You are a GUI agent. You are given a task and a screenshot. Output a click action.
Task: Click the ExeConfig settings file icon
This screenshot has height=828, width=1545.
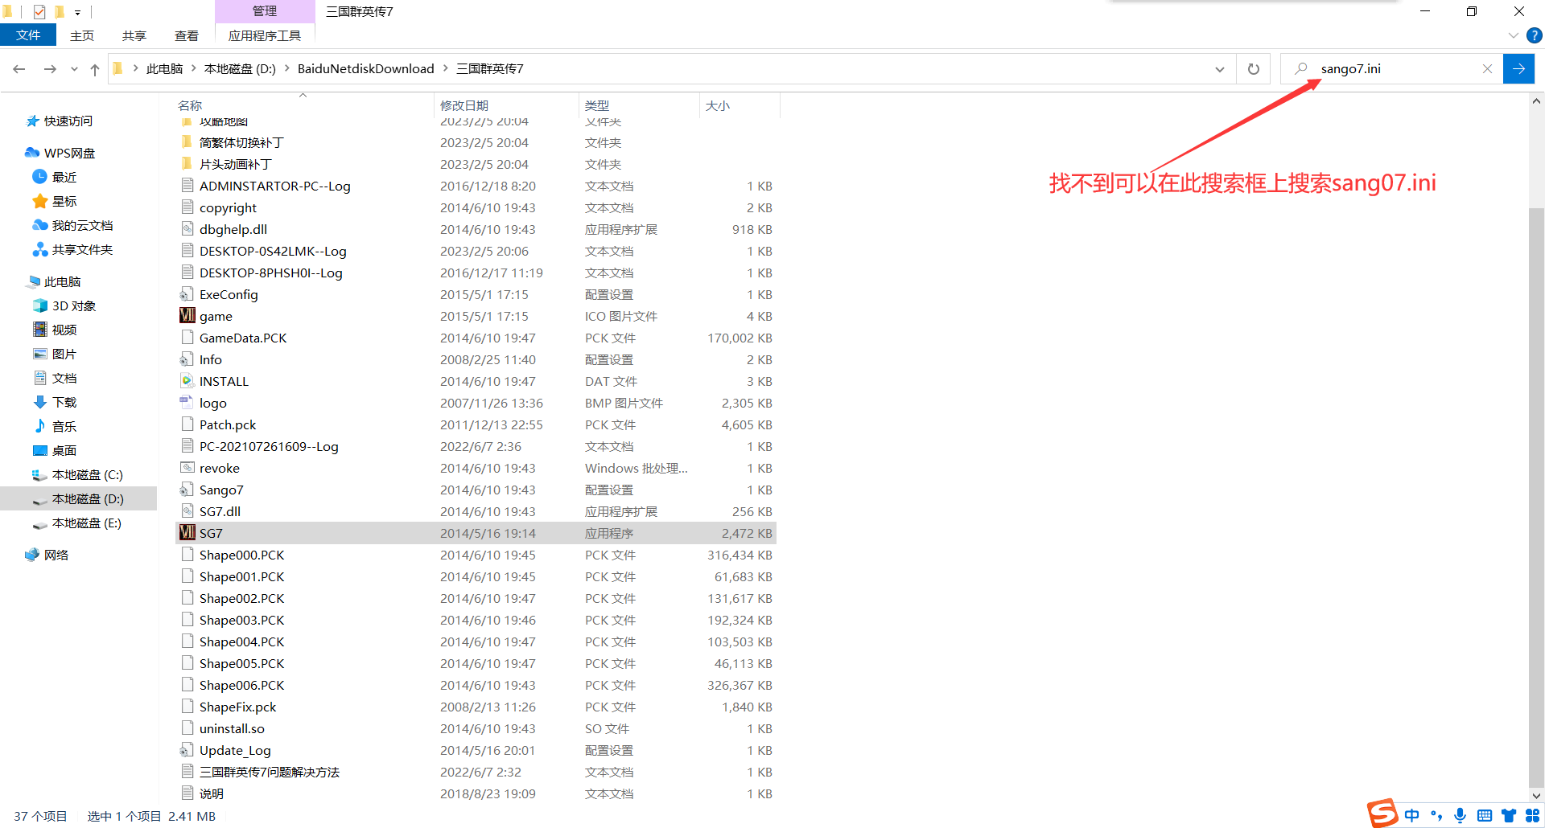coord(187,294)
